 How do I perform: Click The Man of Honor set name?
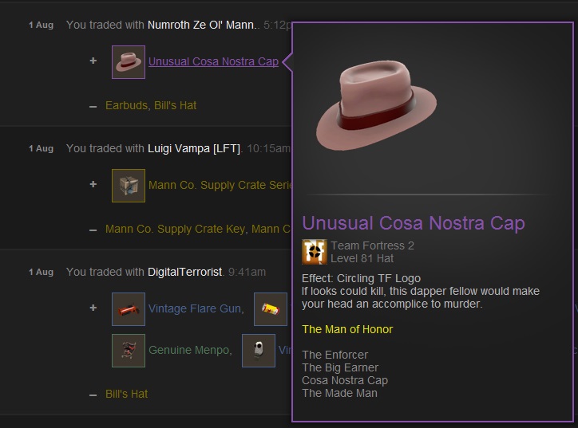click(347, 329)
